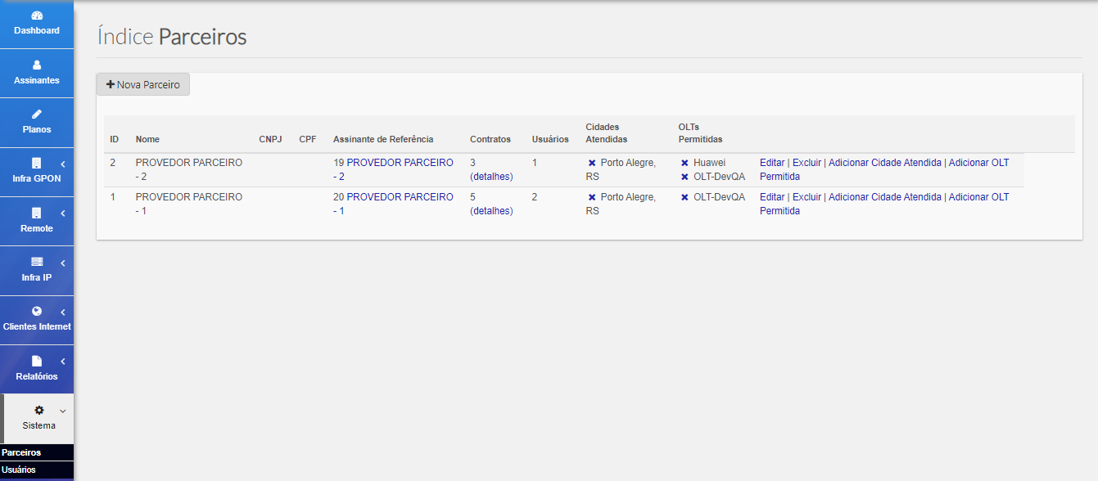Click the Relatórios document icon
1098x481 pixels.
click(x=37, y=361)
